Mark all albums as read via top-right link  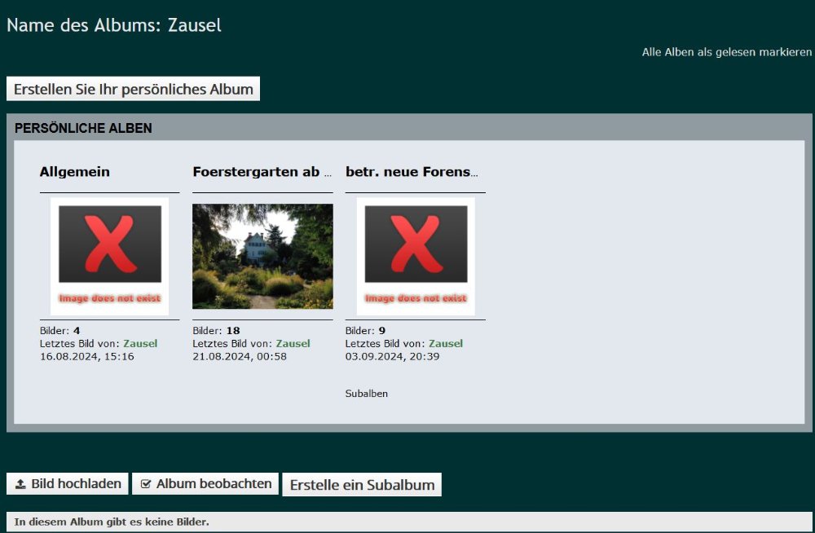point(726,52)
